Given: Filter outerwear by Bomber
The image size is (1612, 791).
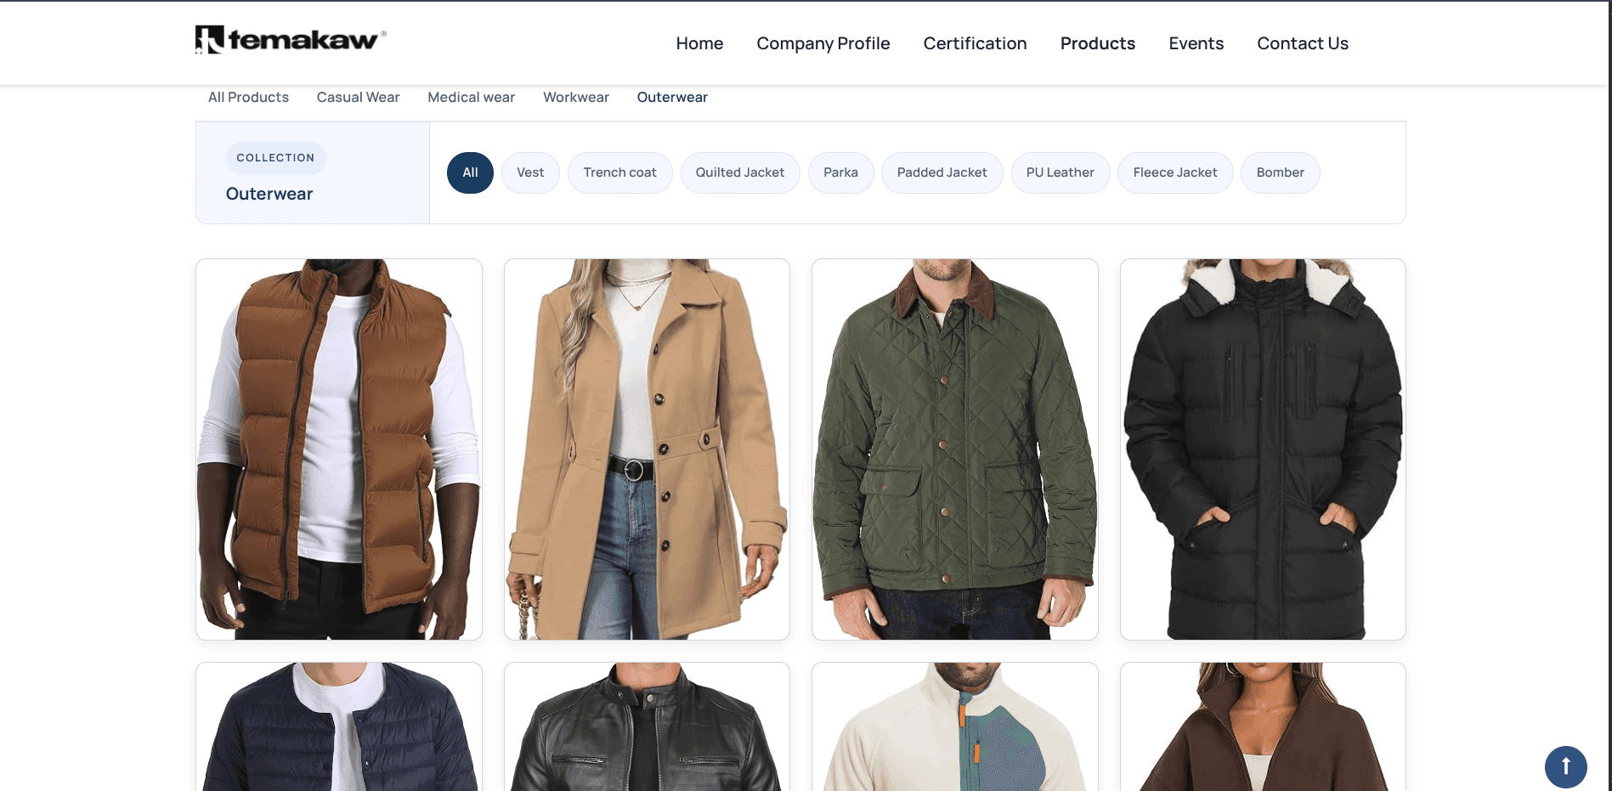Looking at the screenshot, I should (x=1280, y=172).
